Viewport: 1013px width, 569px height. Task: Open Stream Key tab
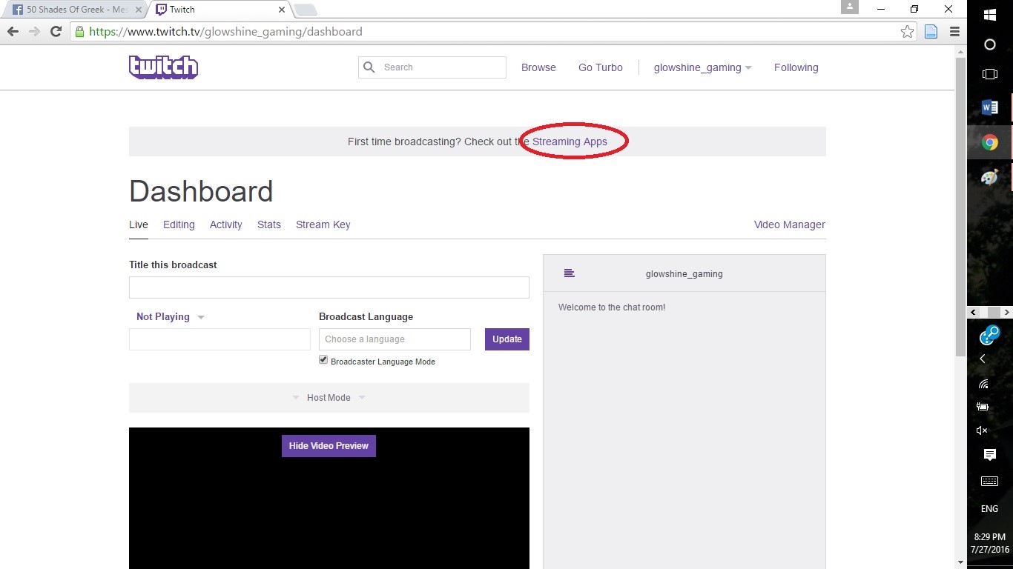point(323,224)
